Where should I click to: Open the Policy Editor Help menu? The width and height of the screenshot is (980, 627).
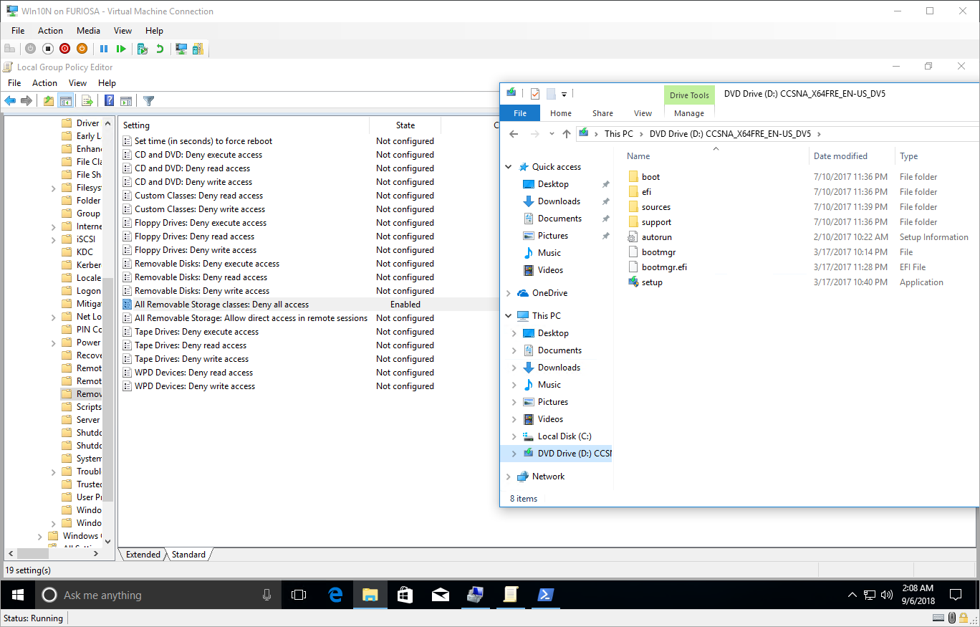(x=107, y=83)
